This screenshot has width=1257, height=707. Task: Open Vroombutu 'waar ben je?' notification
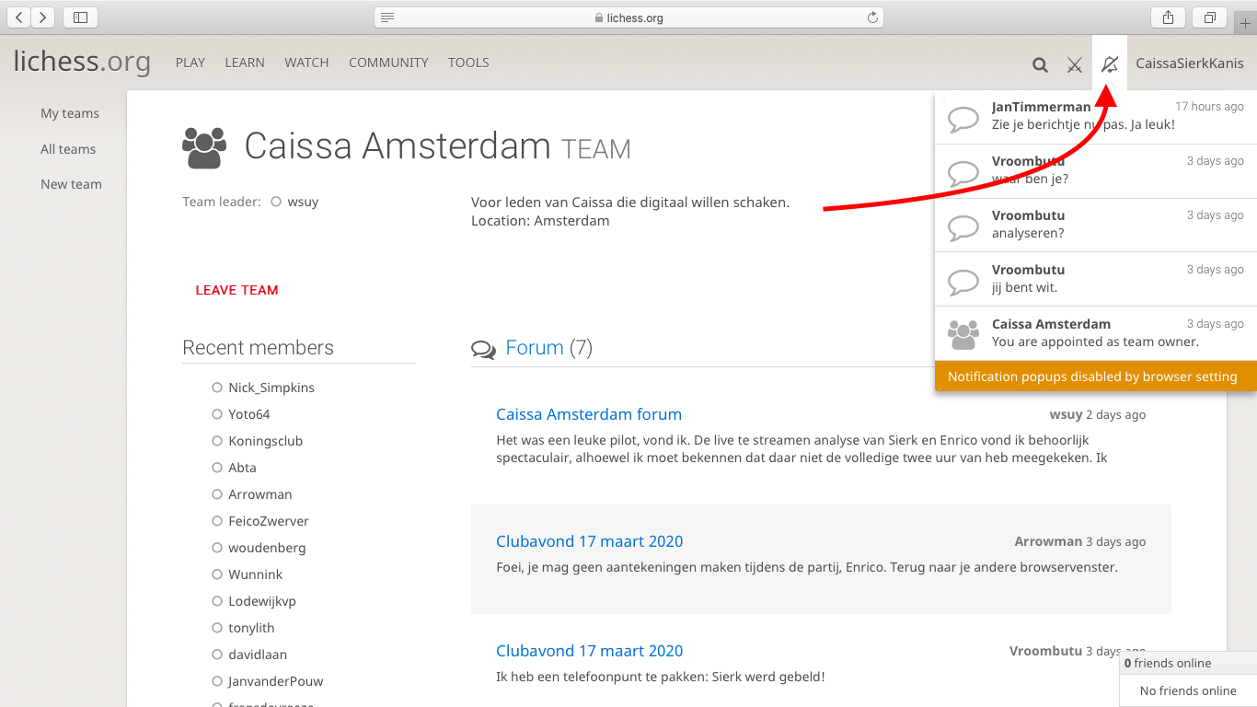(x=1095, y=171)
